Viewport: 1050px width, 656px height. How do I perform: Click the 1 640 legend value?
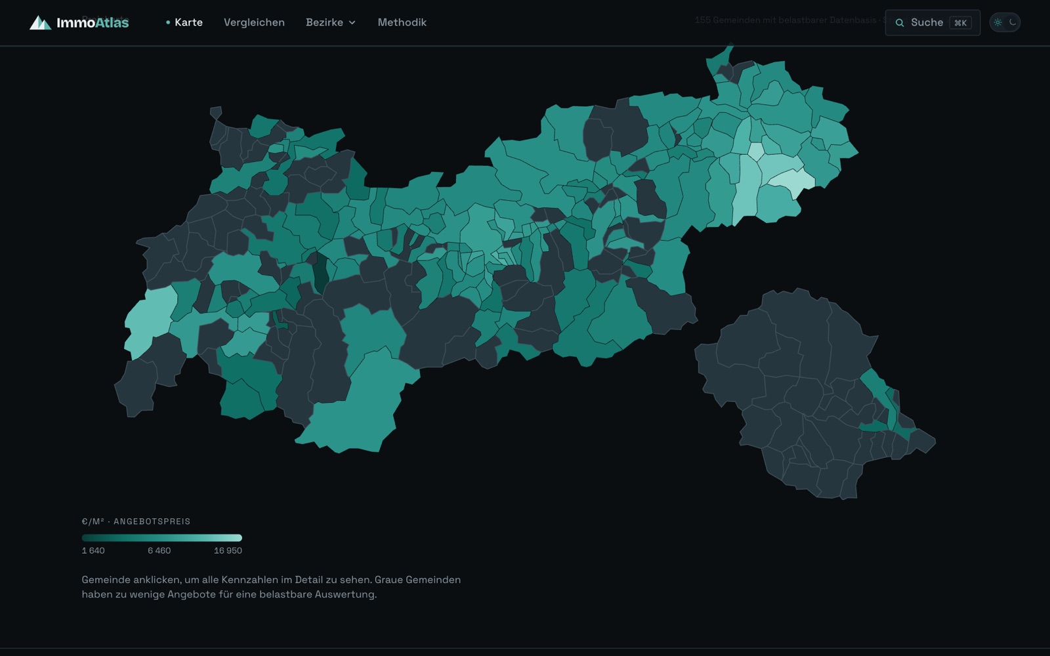click(x=93, y=550)
